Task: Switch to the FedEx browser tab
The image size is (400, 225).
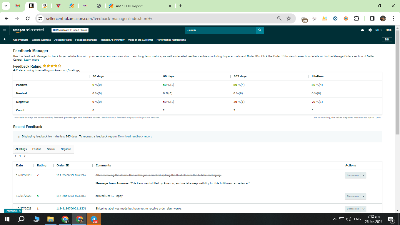Action: point(85,6)
